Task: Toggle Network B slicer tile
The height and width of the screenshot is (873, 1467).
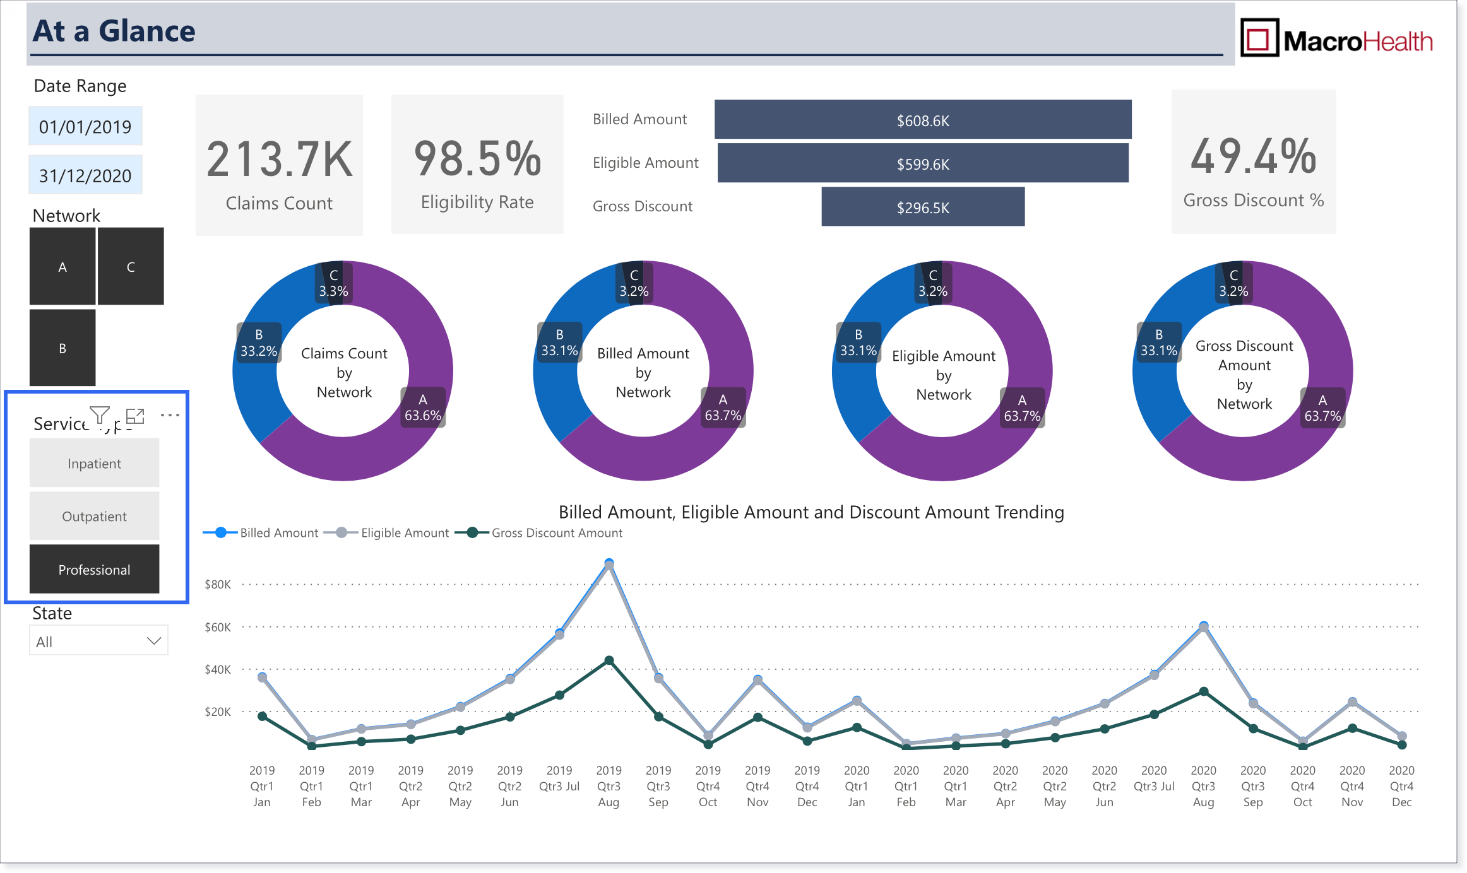Action: 62,348
